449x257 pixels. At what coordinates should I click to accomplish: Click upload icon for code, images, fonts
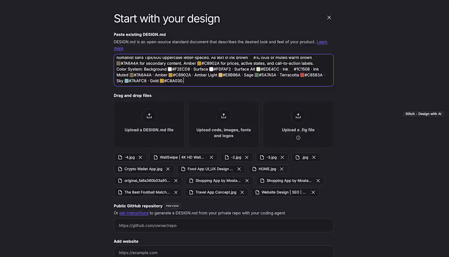(x=223, y=116)
